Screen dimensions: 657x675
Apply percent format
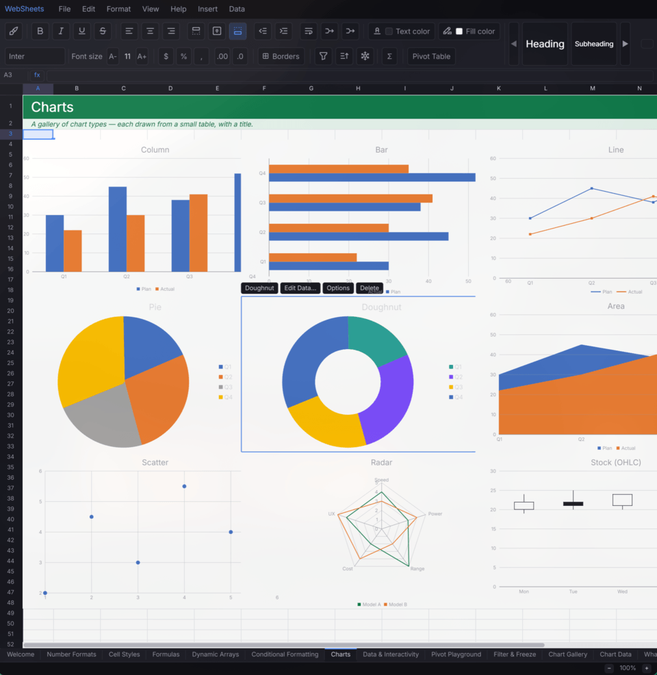pos(183,56)
